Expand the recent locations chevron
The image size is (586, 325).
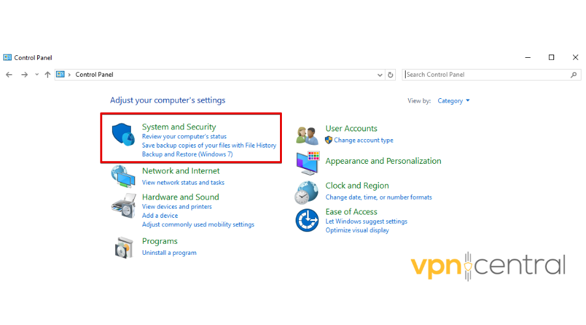tap(37, 75)
